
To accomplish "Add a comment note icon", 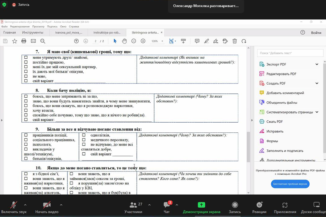I will tap(197, 41).
